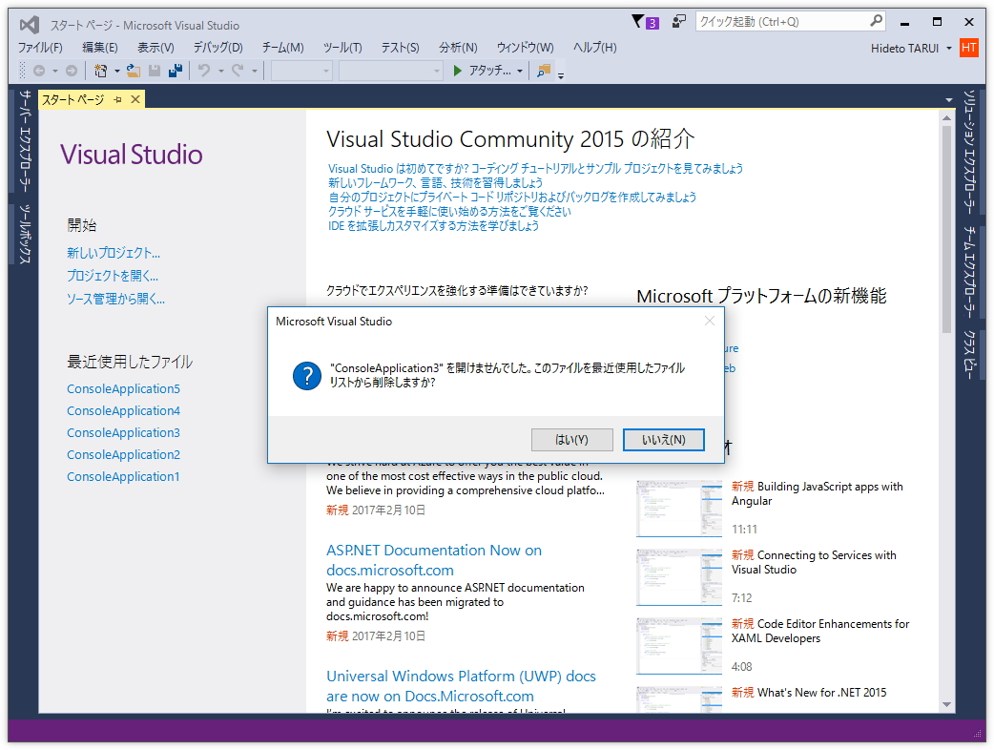This screenshot has height=750, width=994.
Task: Open the サーバー エクスプローラー side tab
Action: point(24,140)
